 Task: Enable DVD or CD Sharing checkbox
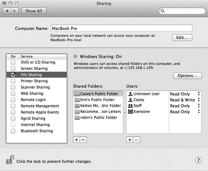13,62
